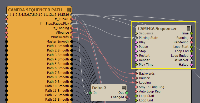Toggle the Bounce input port on CAMERA Sequencer
The image size is (200, 103).
pyautogui.click(x=136, y=78)
